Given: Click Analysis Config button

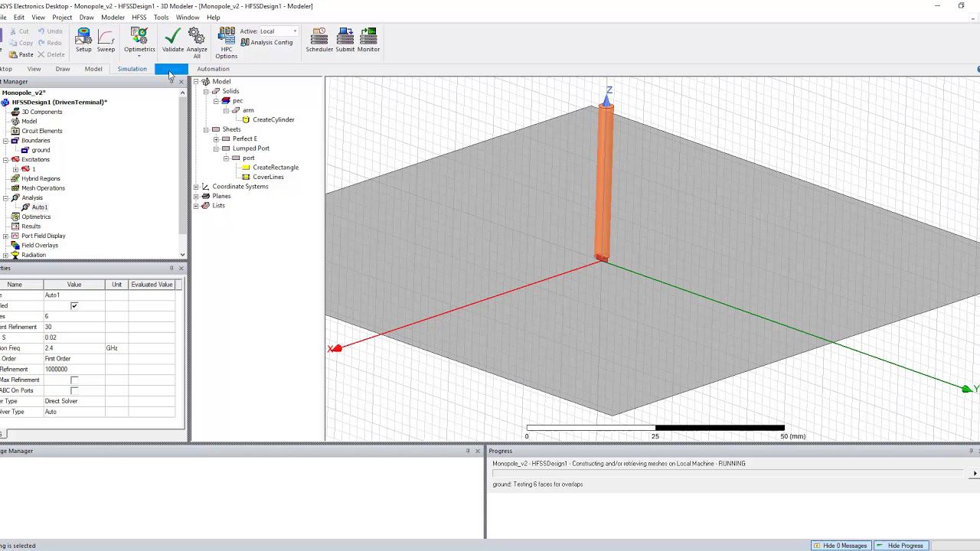Looking at the screenshot, I should 266,42.
